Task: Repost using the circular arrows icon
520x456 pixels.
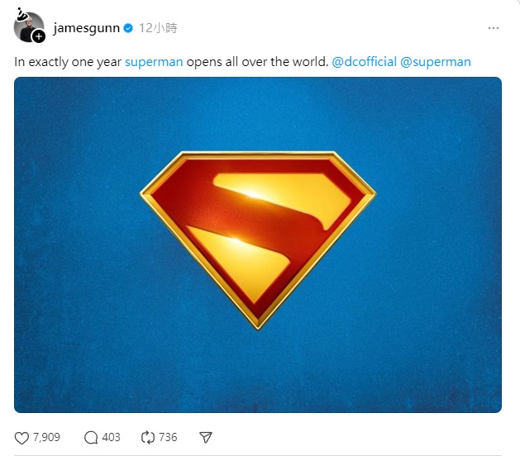Action: tap(148, 438)
